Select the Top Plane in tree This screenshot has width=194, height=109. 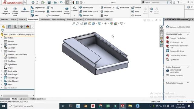click(x=12, y=61)
